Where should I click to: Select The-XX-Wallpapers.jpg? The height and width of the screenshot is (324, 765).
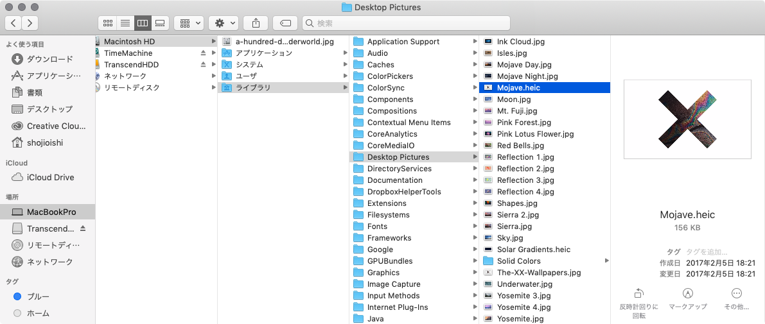tap(545, 273)
